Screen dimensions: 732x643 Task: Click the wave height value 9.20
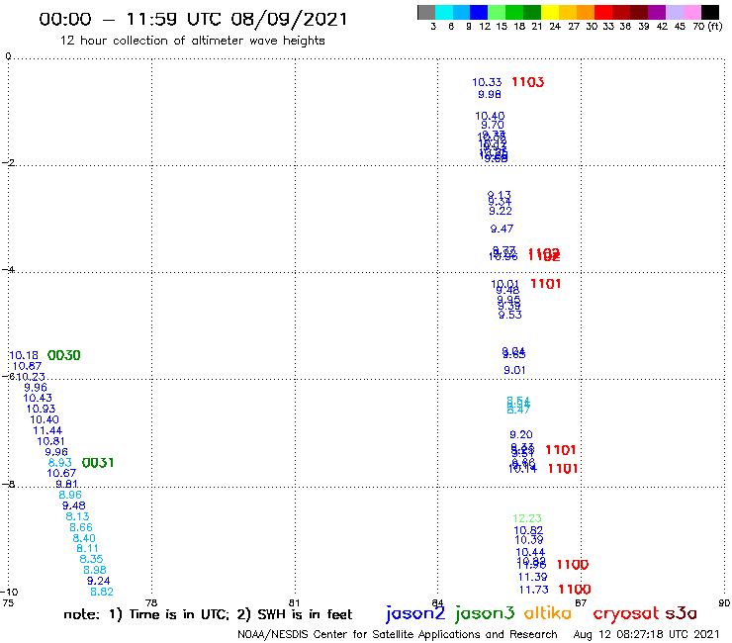[521, 434]
